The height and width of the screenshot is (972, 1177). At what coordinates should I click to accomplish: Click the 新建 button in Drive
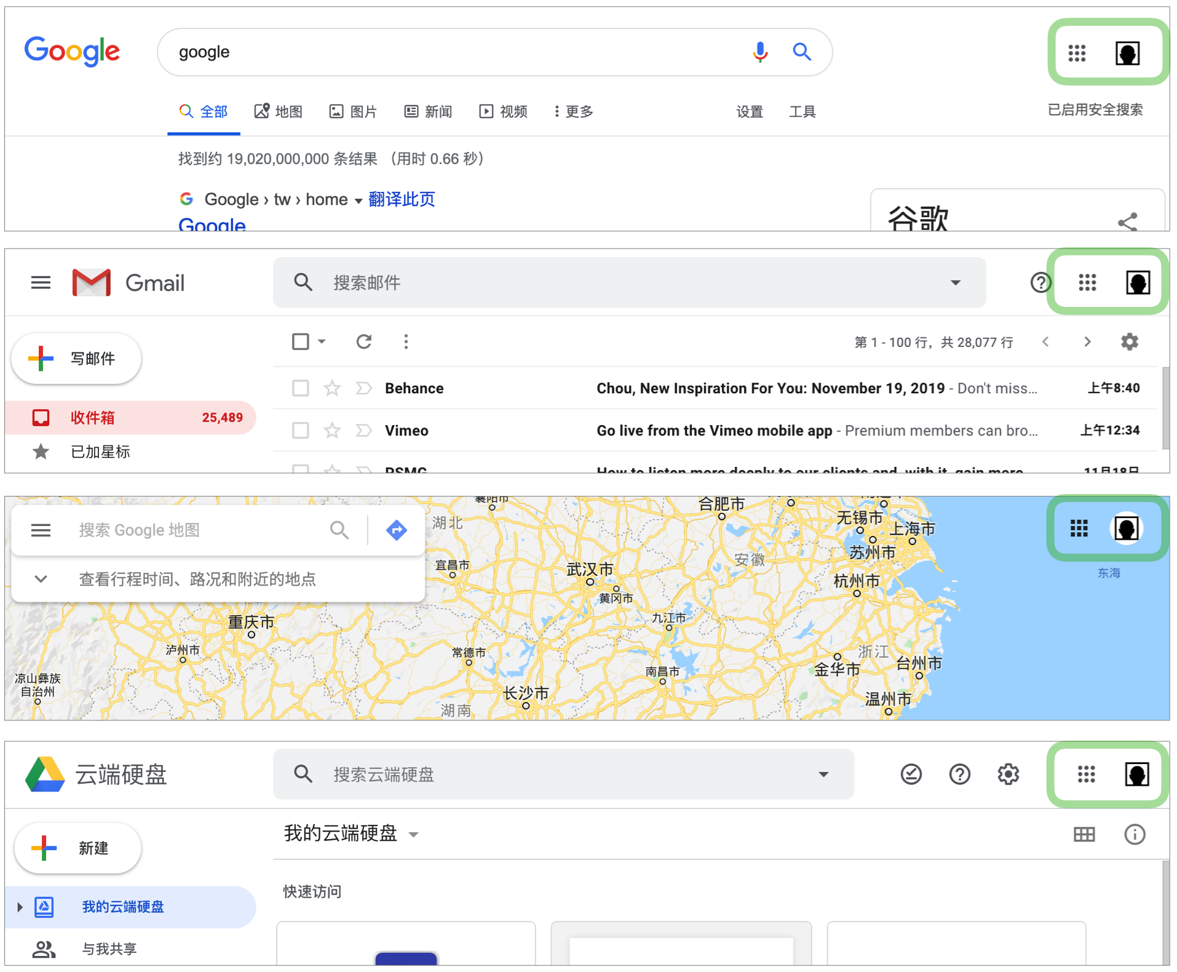[x=77, y=848]
